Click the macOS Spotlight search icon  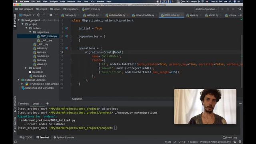[230, 2]
